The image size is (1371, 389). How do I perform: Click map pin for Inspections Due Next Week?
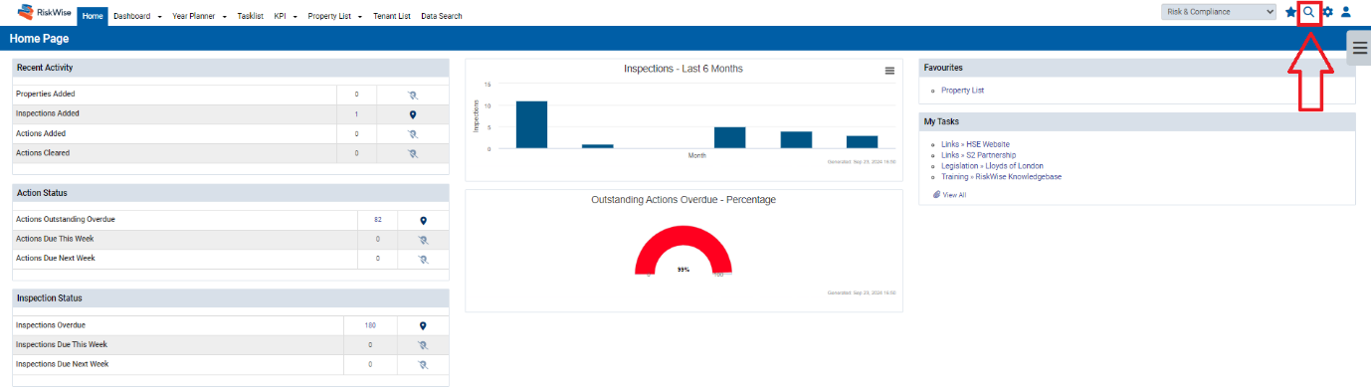pyautogui.click(x=423, y=364)
